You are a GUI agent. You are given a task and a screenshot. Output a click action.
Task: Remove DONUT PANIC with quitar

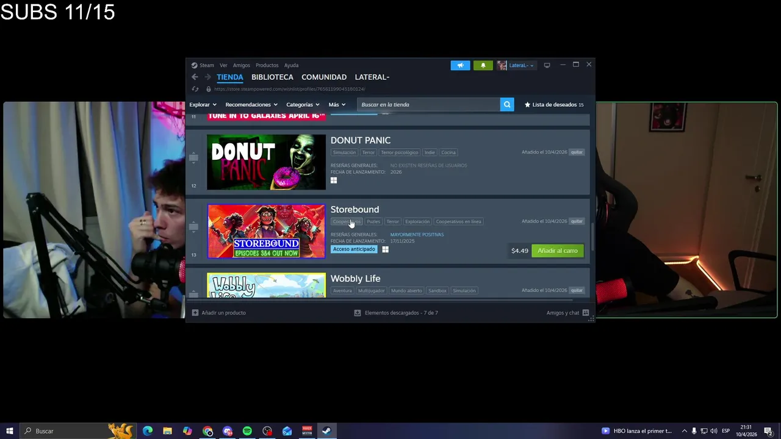[x=577, y=152]
